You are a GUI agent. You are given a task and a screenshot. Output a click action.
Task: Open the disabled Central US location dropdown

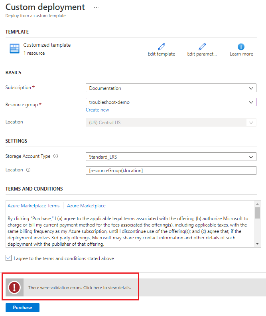point(171,123)
